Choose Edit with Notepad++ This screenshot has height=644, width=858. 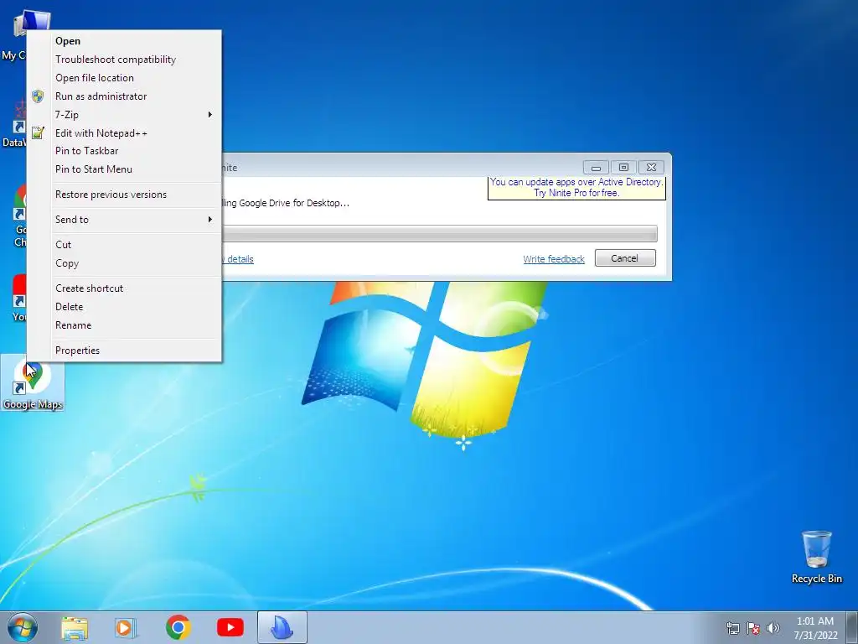pyautogui.click(x=124, y=133)
